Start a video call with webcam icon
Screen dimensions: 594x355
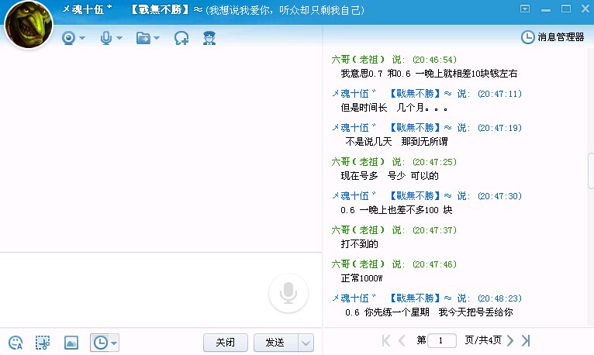pos(69,37)
